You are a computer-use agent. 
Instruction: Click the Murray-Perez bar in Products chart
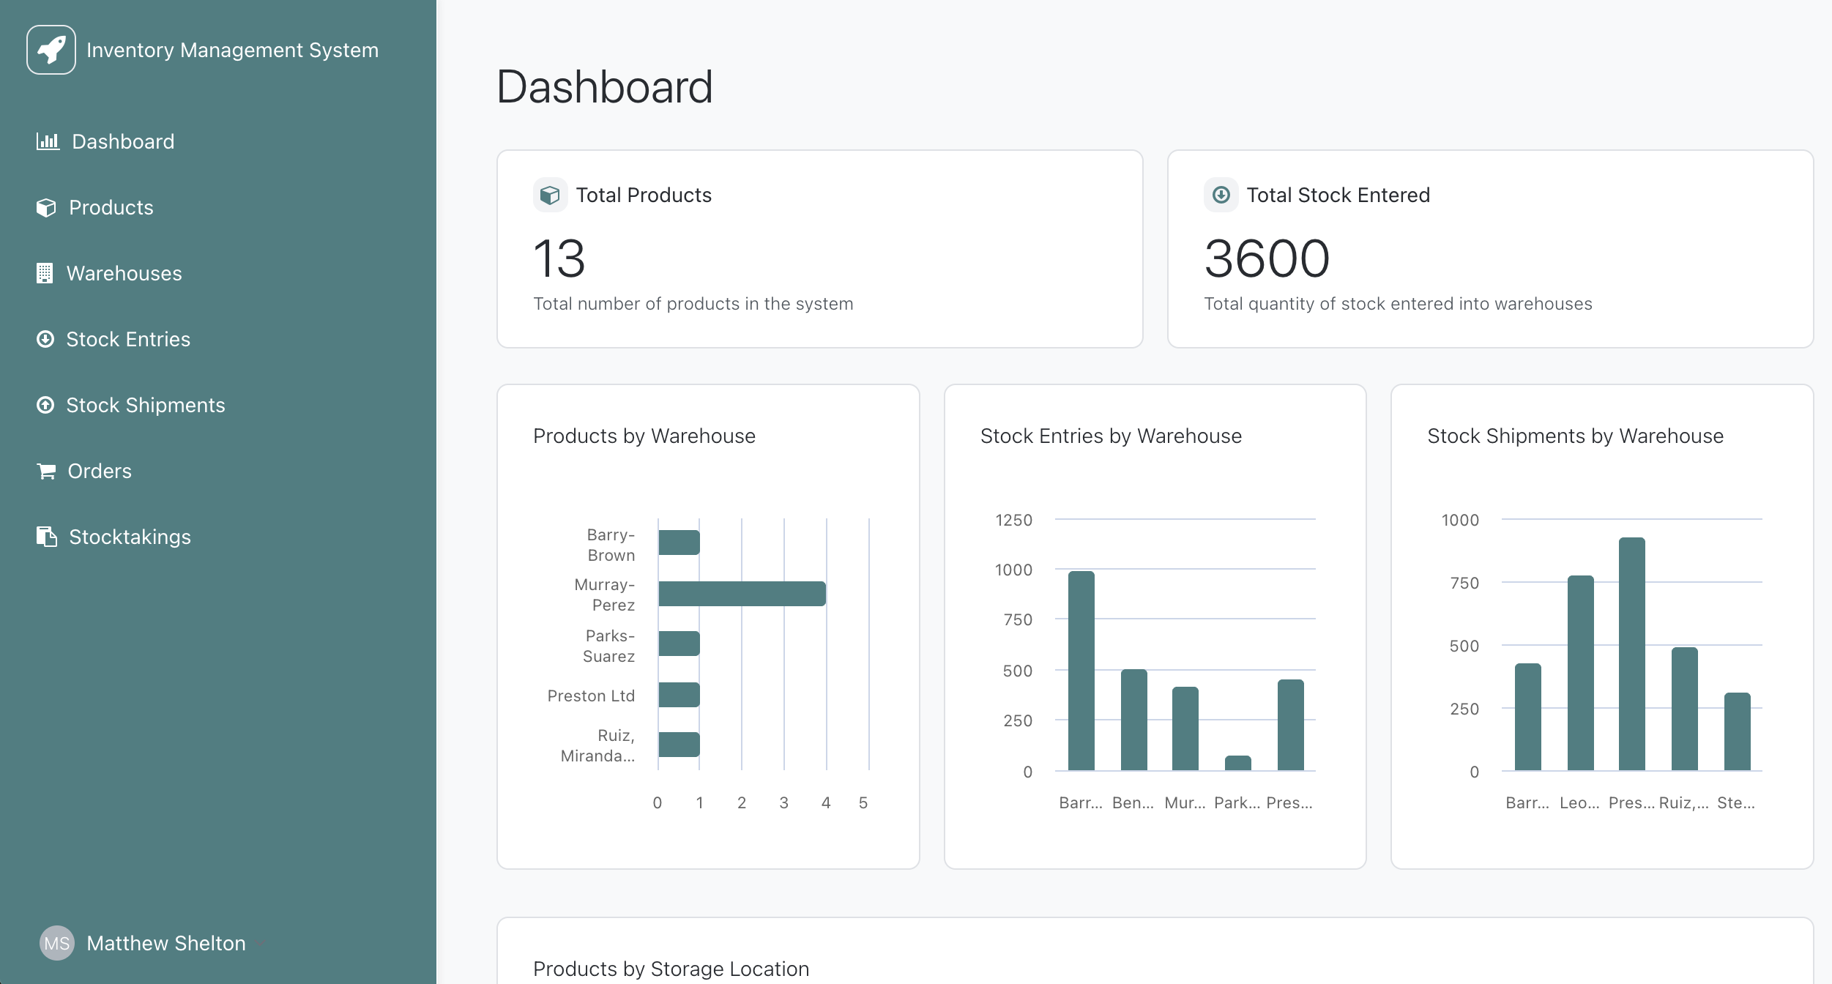(741, 594)
